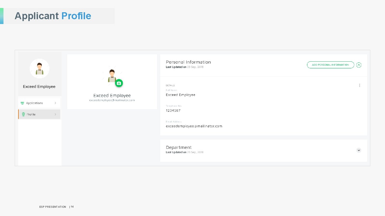
Task: Click the Exceed Employee name in the sidebar
Action: coord(39,87)
